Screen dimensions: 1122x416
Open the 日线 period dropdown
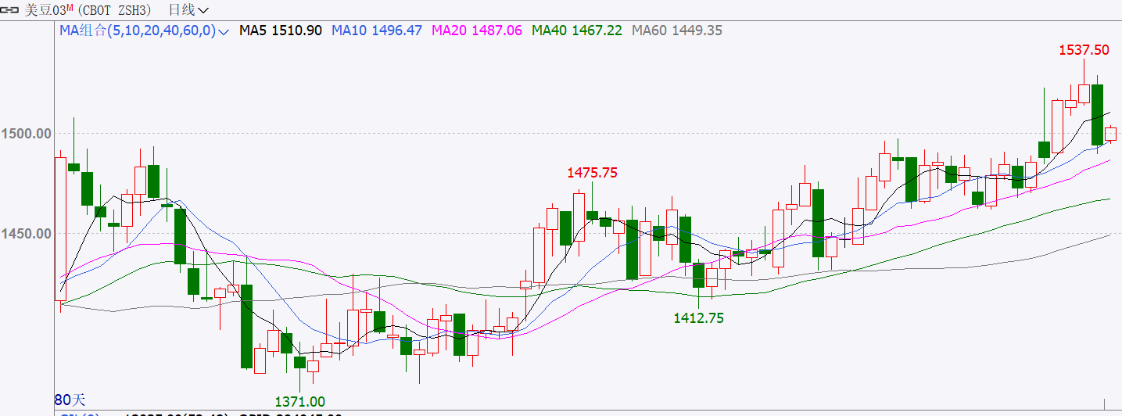(188, 10)
